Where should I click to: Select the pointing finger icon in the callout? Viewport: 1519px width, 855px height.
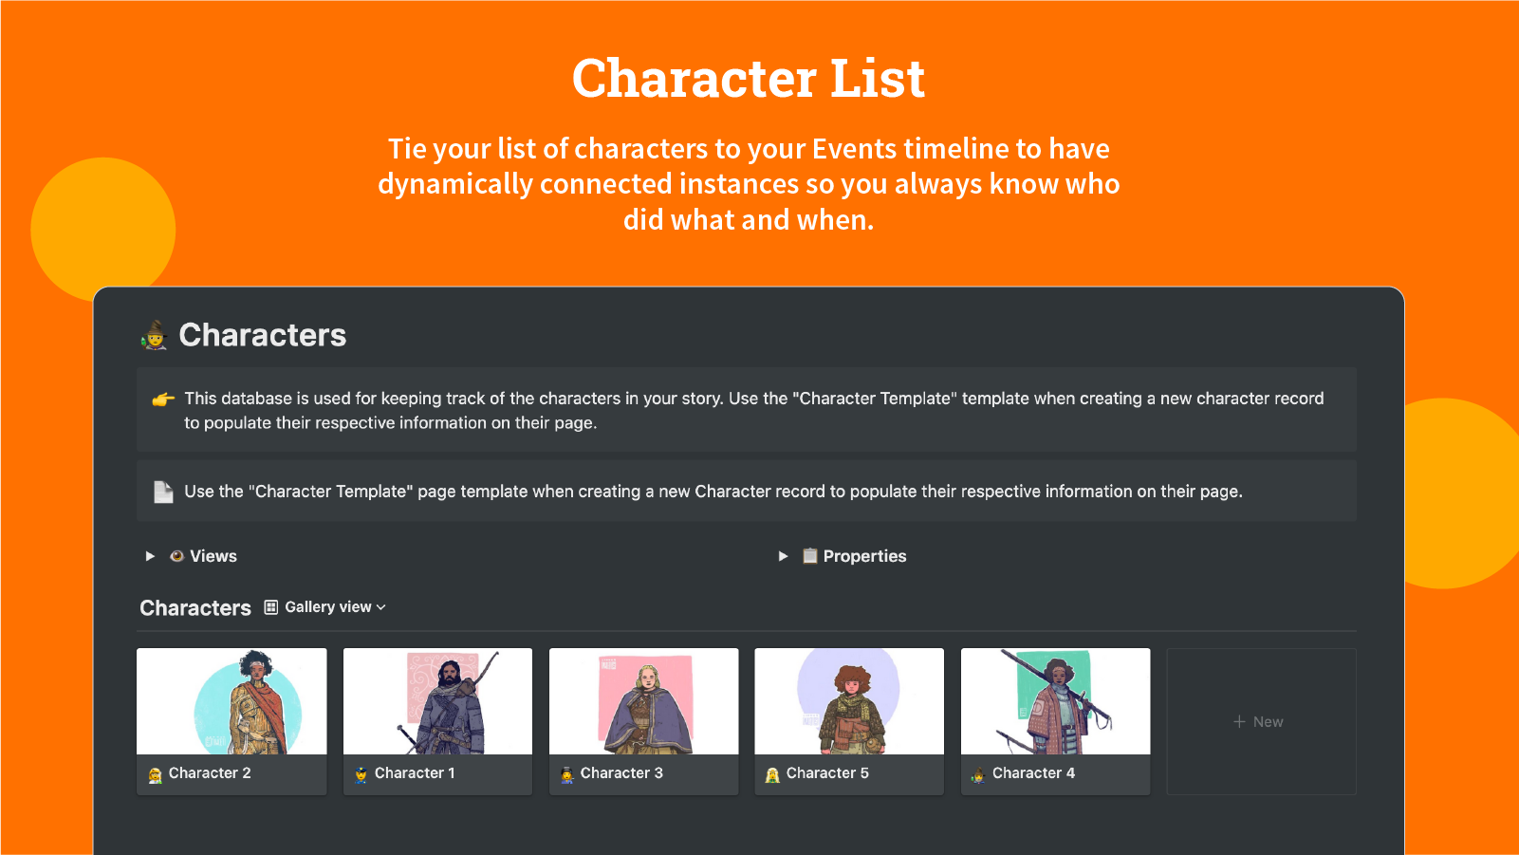tap(163, 399)
